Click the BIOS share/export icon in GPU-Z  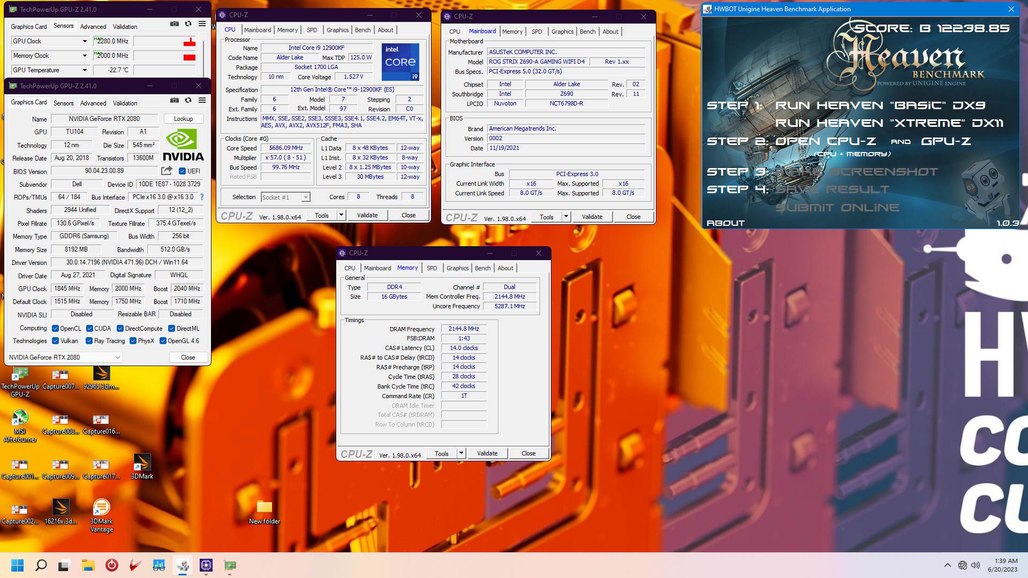[x=167, y=171]
